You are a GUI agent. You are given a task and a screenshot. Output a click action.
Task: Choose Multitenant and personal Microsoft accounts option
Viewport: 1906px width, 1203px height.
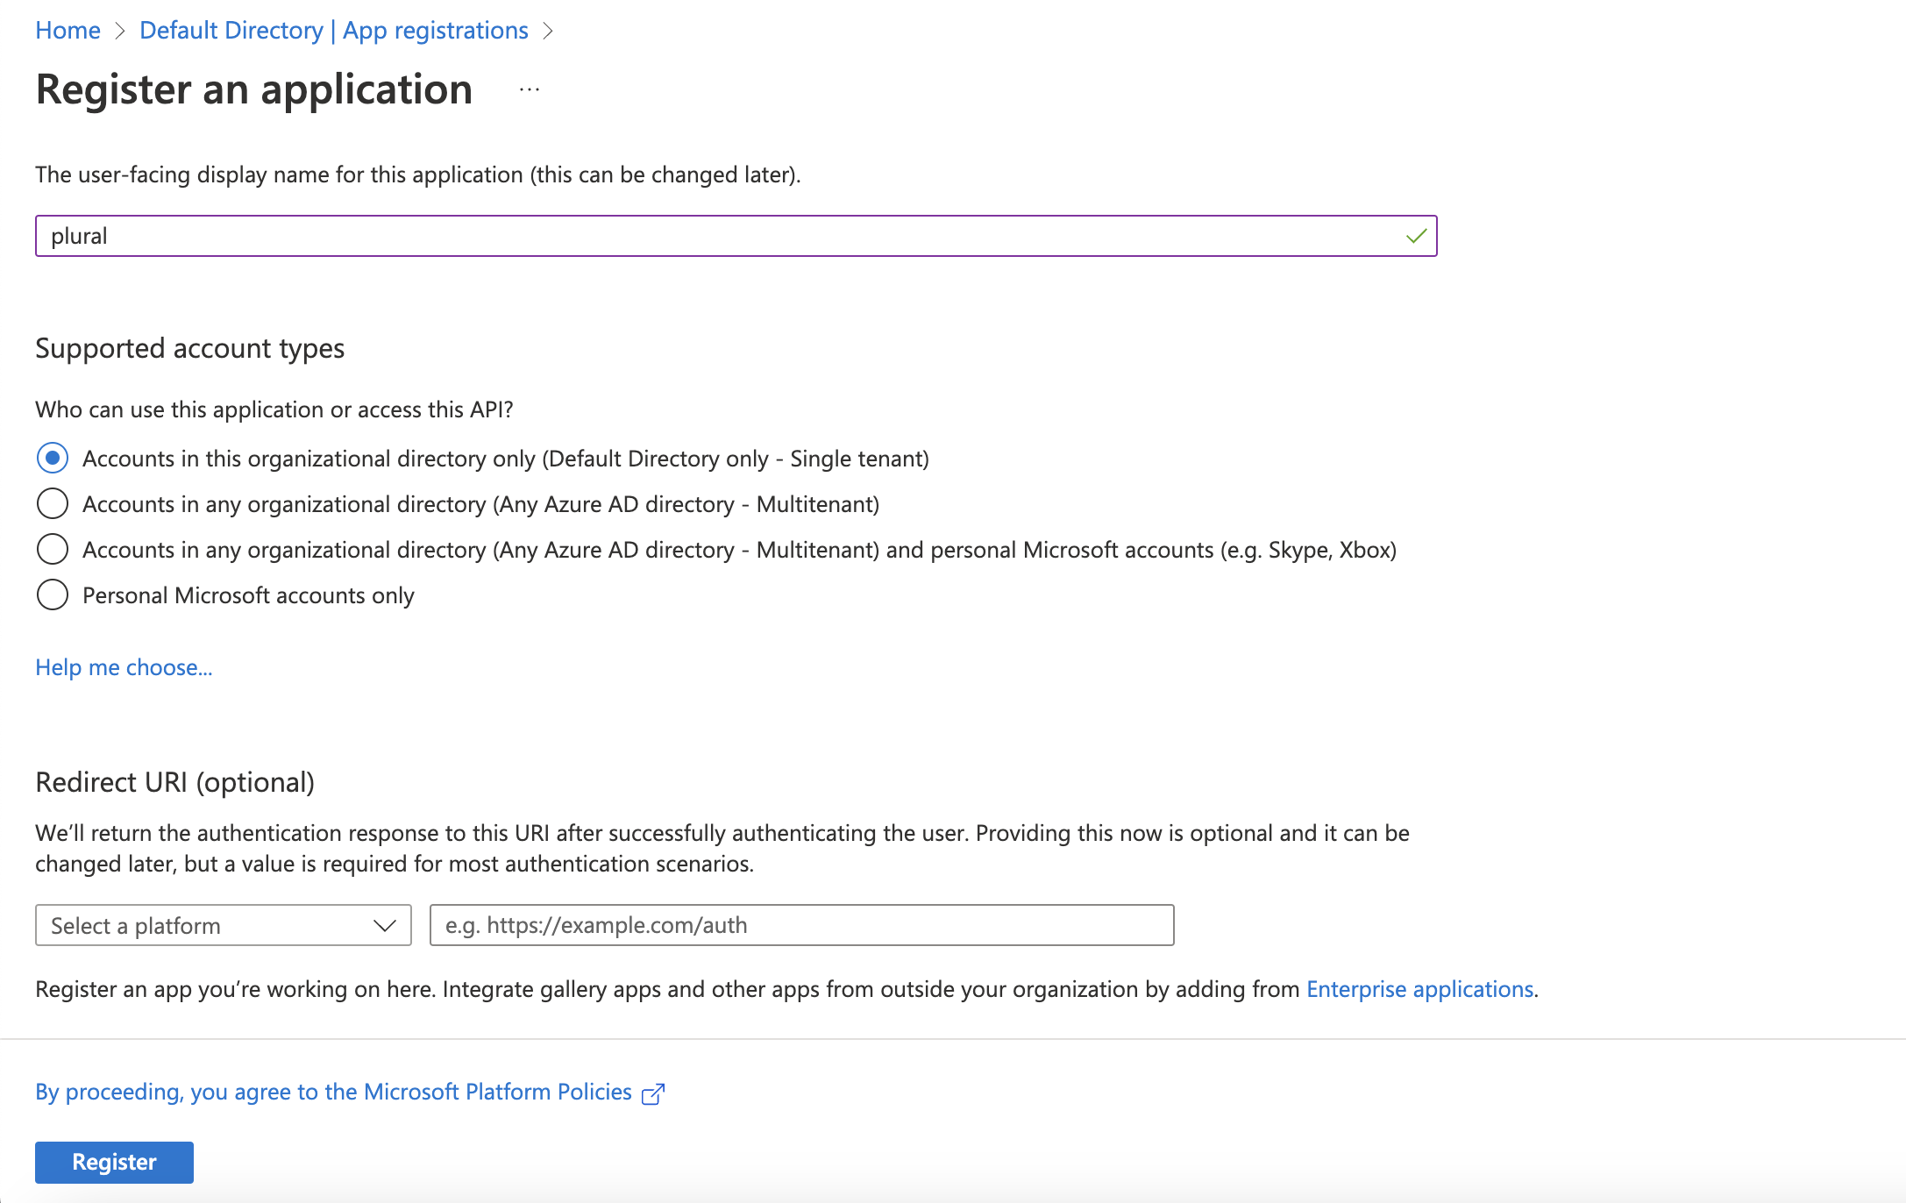[53, 549]
